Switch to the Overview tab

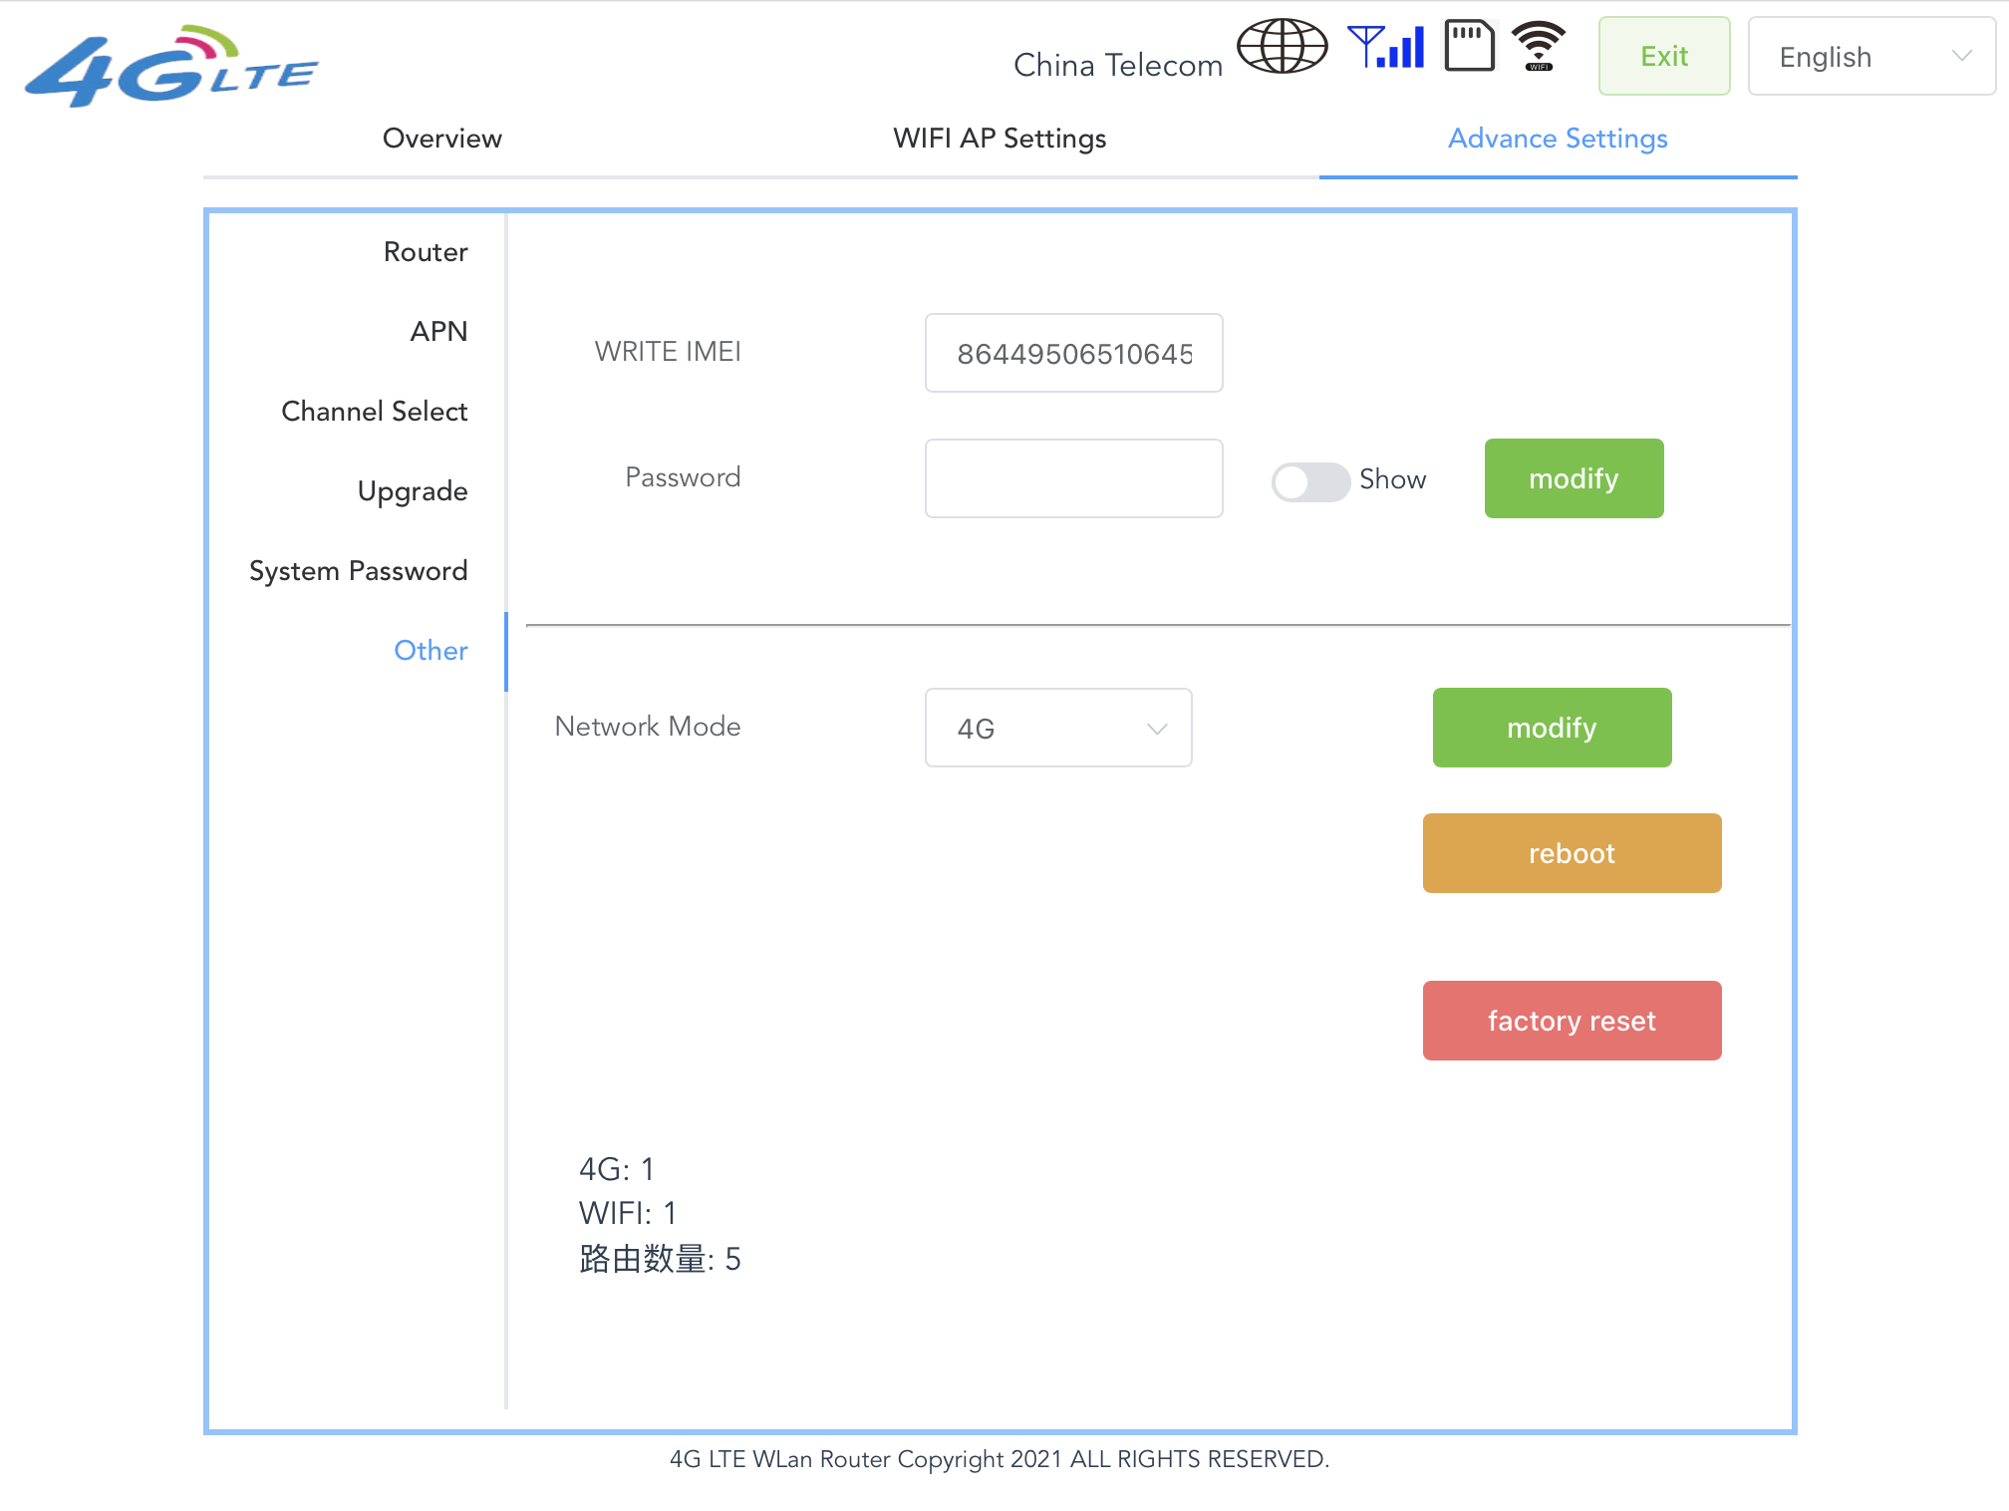[x=441, y=139]
